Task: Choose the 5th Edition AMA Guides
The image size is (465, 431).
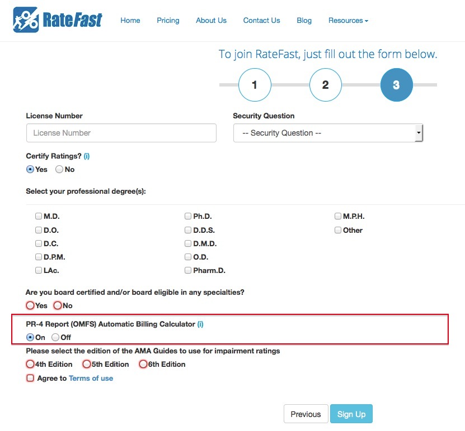Action: tap(87, 364)
